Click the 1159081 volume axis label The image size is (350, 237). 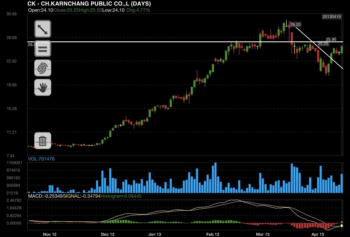click(x=14, y=163)
